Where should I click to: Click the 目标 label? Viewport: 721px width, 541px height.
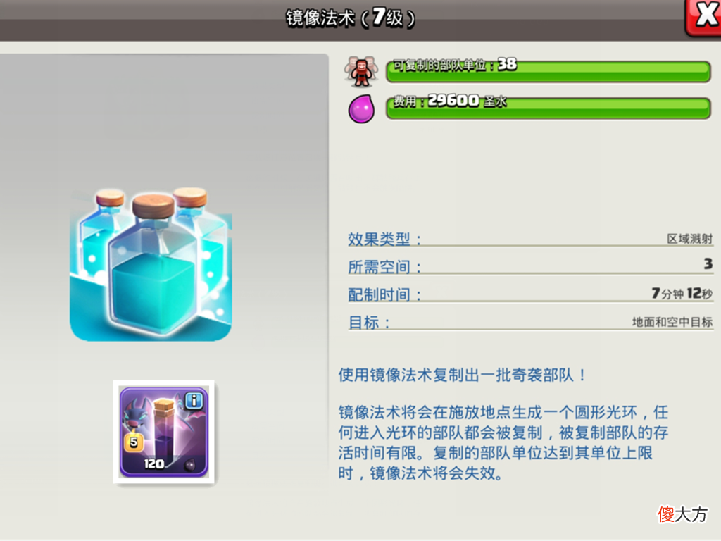pos(369,323)
